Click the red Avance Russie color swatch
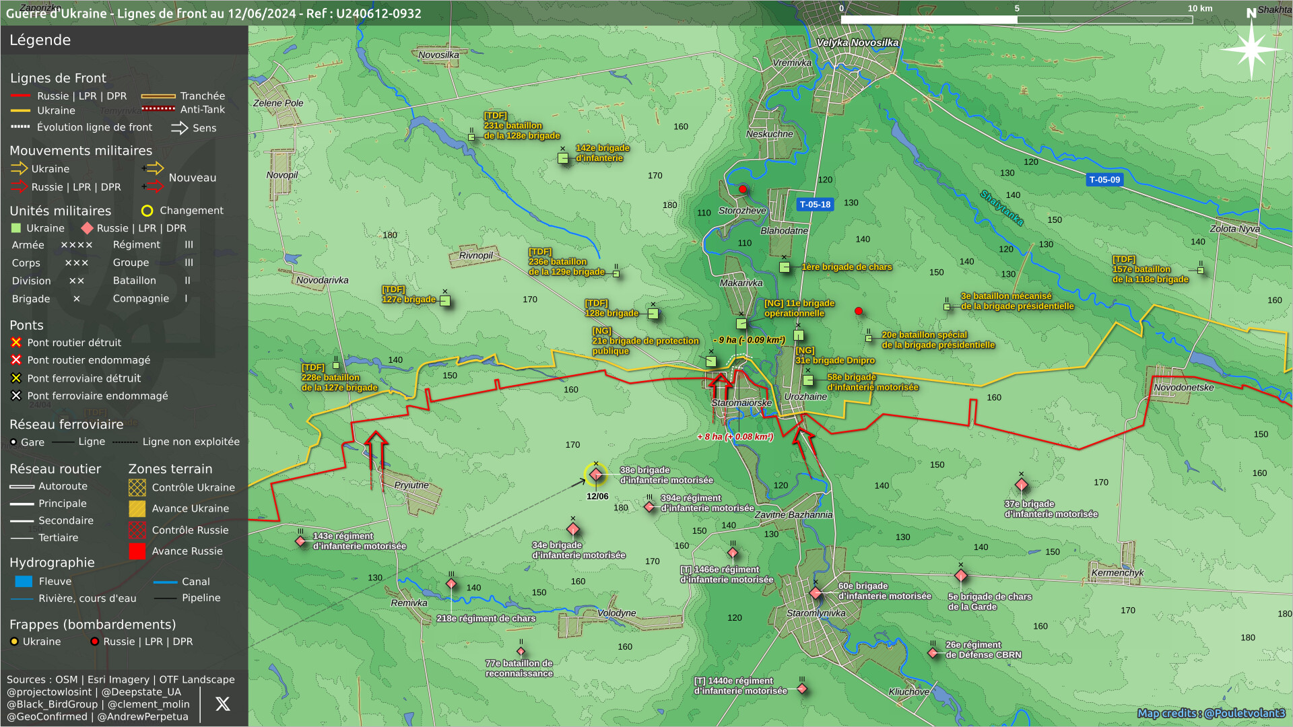Screen dimensions: 1293x727 pos(137,551)
